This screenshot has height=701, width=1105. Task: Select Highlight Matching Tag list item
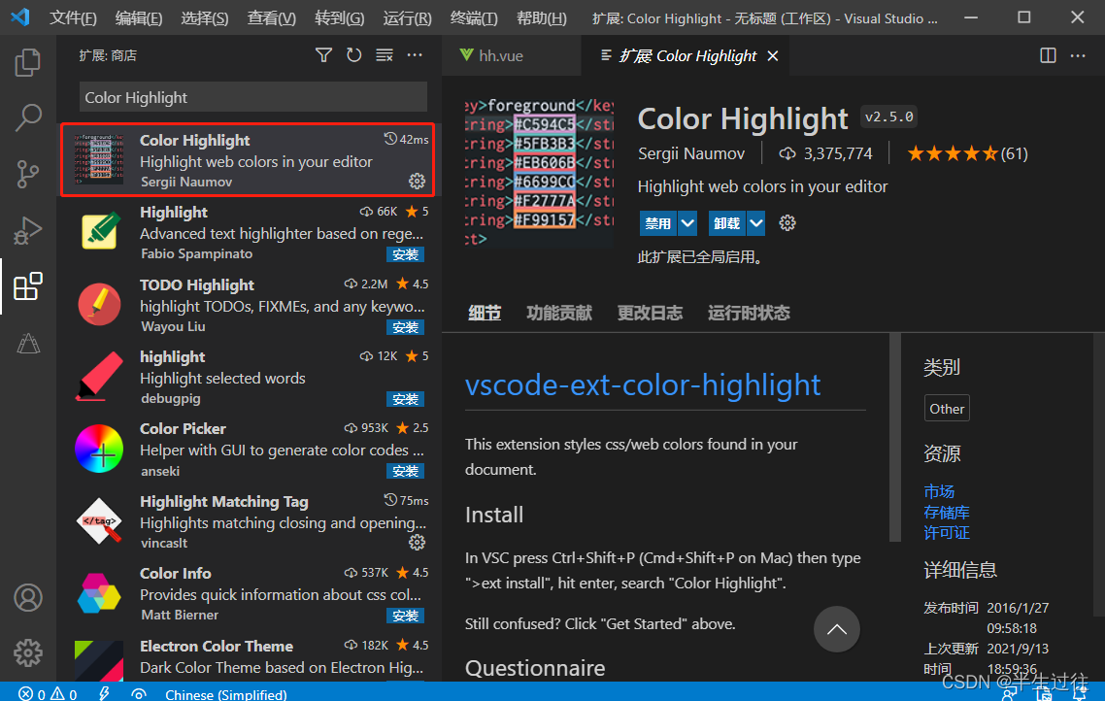pyautogui.click(x=250, y=521)
